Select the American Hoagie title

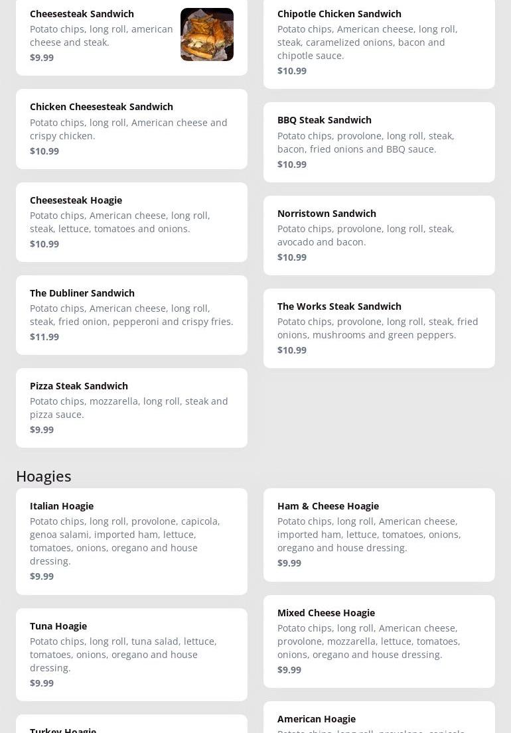coord(317,719)
